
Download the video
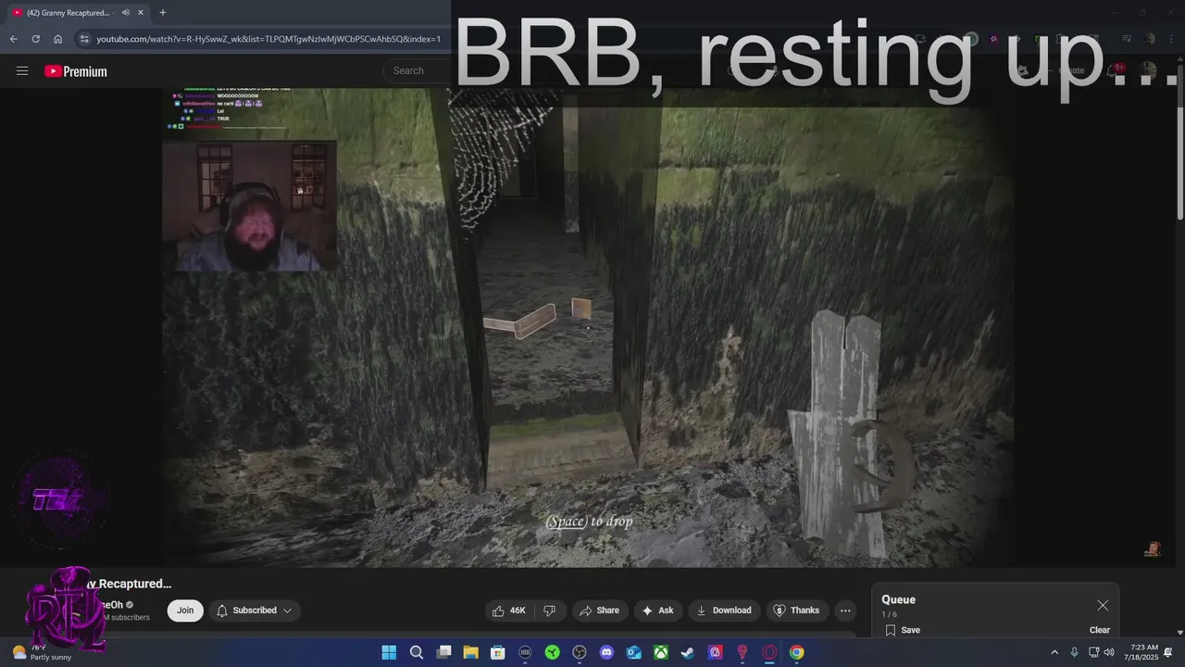click(723, 610)
